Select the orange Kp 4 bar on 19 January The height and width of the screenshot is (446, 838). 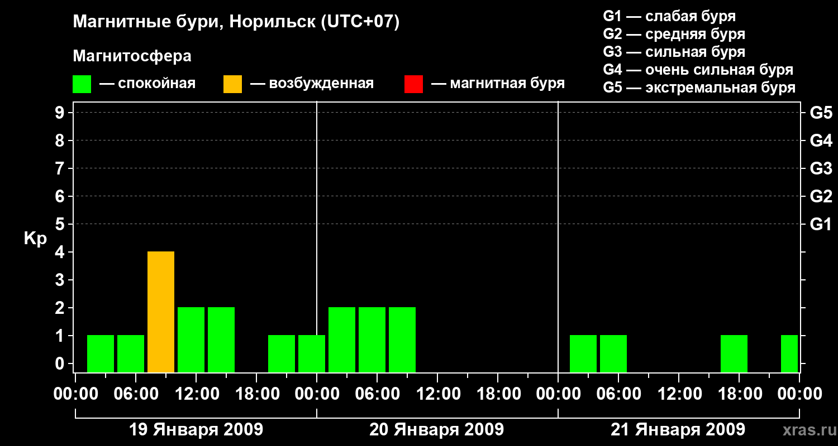tap(161, 312)
